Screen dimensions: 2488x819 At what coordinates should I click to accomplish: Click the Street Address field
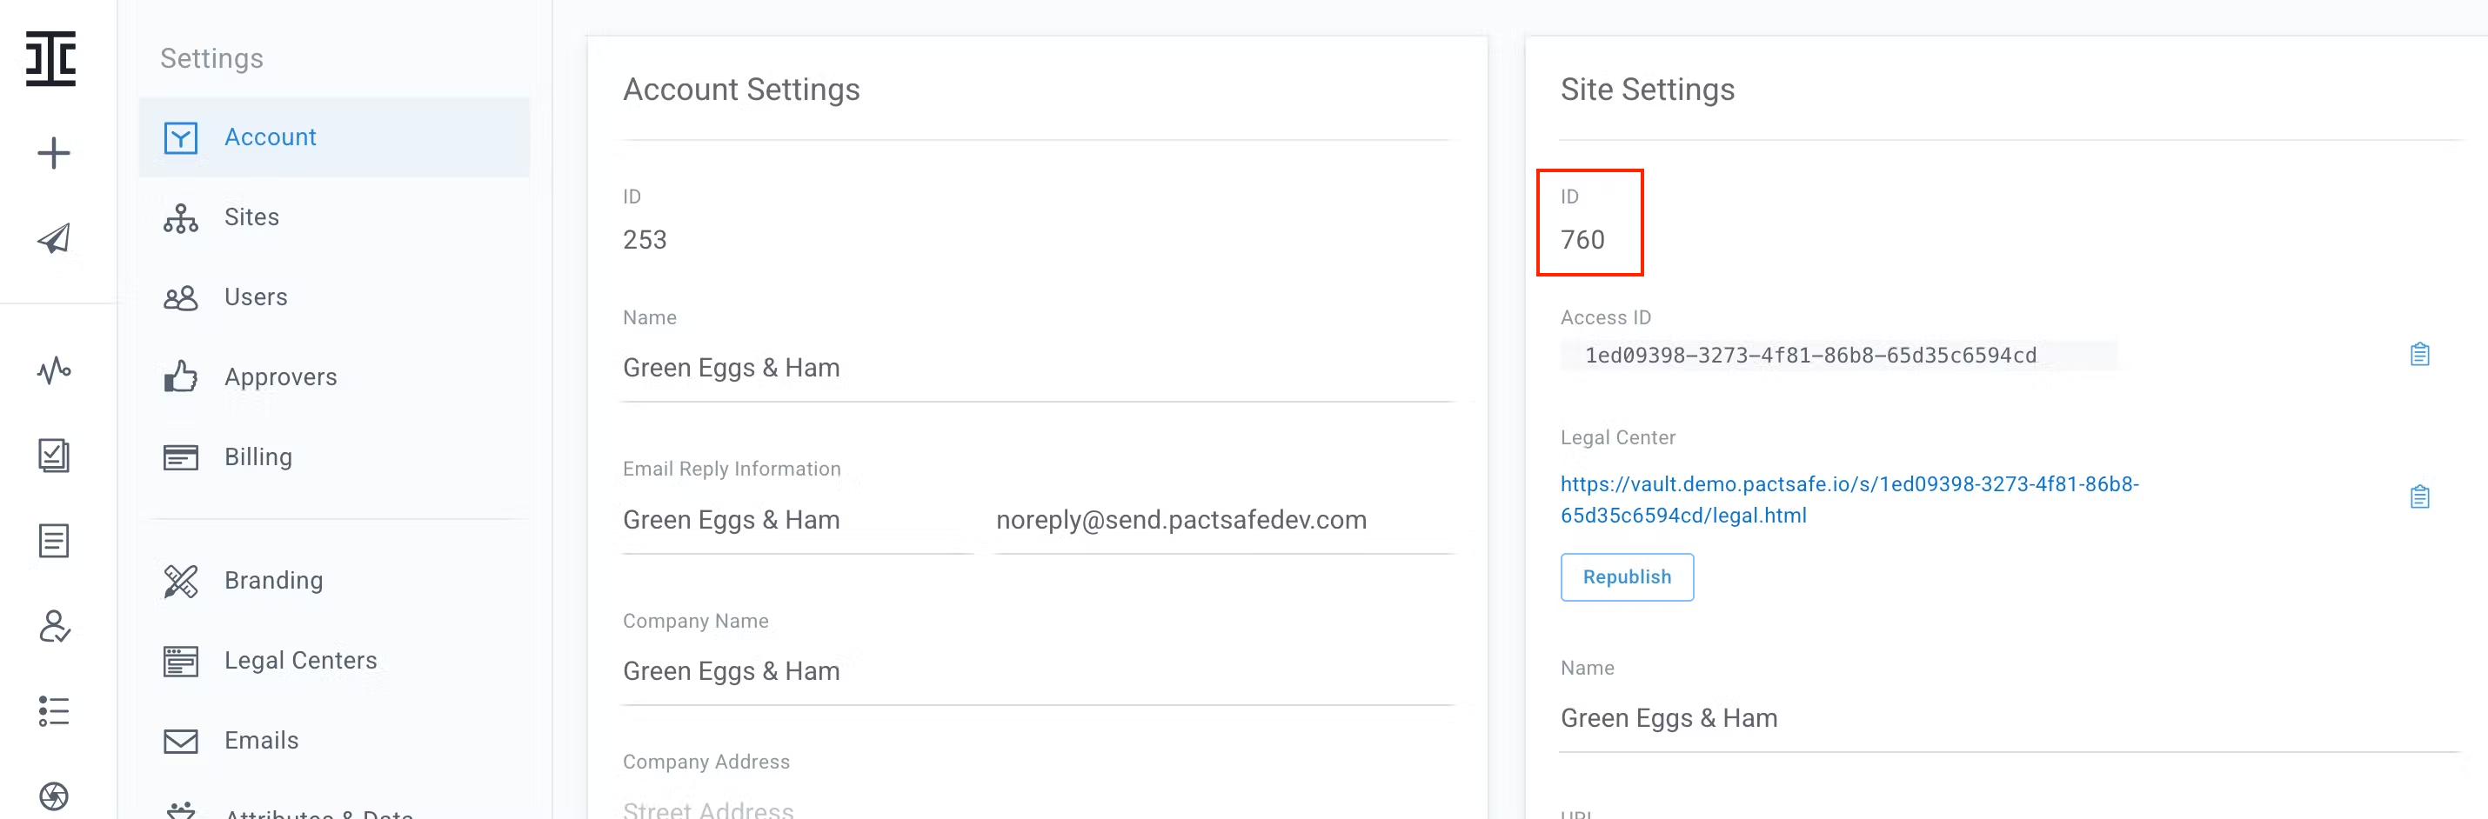tap(1039, 809)
